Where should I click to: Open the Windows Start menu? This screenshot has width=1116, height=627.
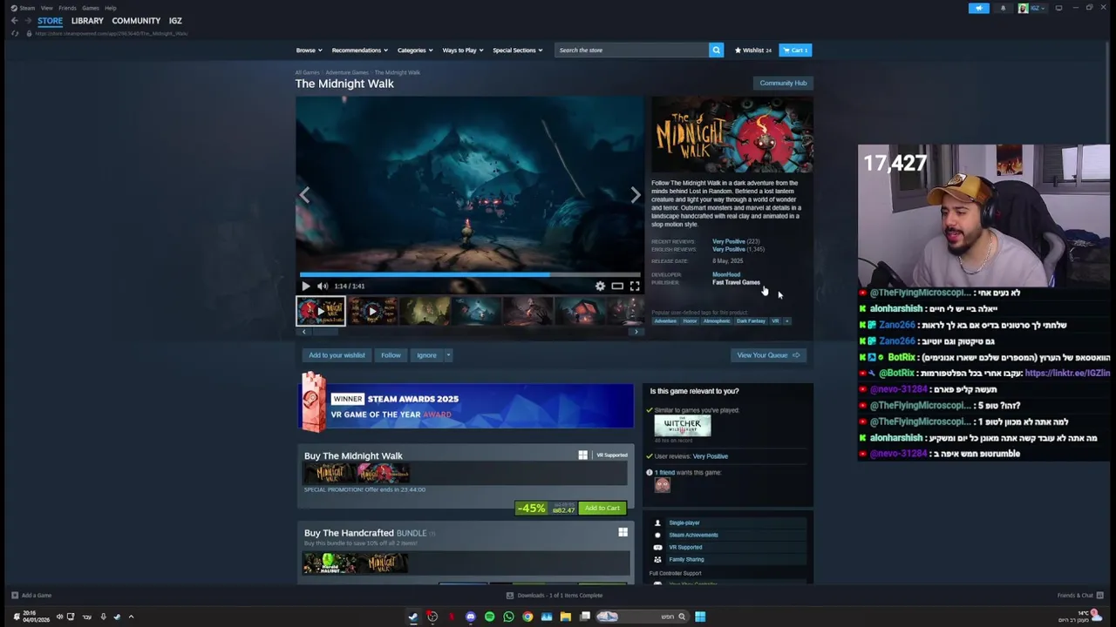[x=700, y=617]
